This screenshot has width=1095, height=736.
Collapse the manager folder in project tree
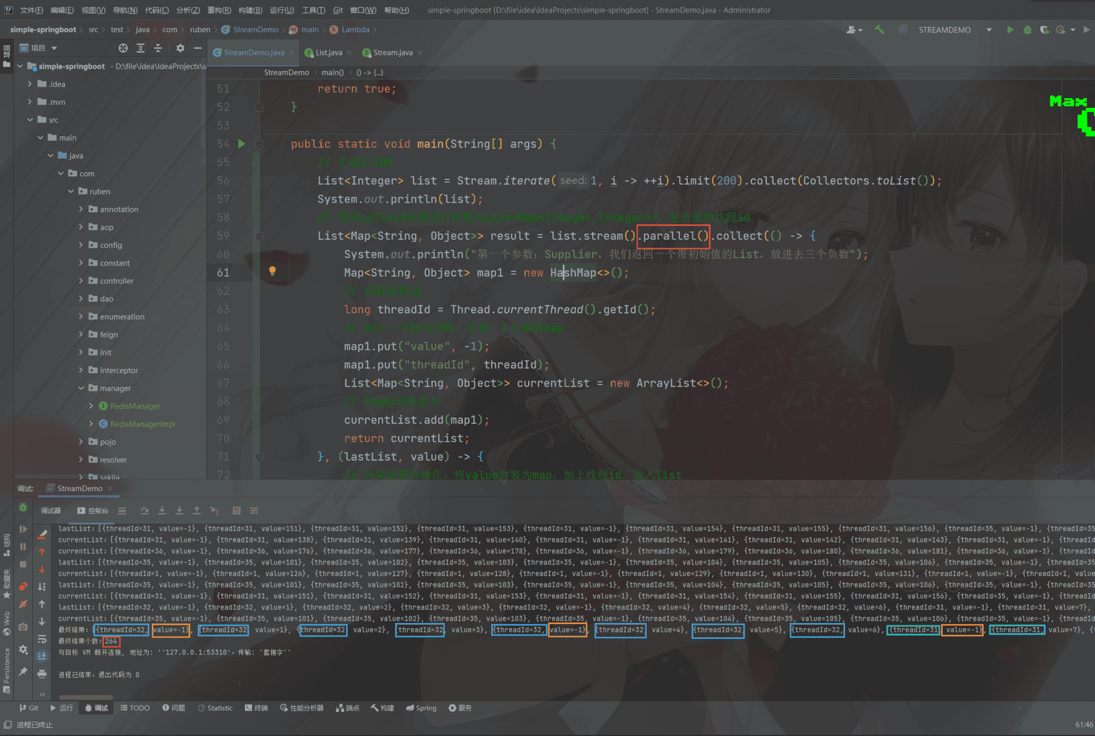click(81, 388)
